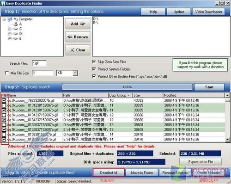The width and height of the screenshot is (231, 184).
Task: Click modified date 08:12:48 cell
Action: click(182, 100)
